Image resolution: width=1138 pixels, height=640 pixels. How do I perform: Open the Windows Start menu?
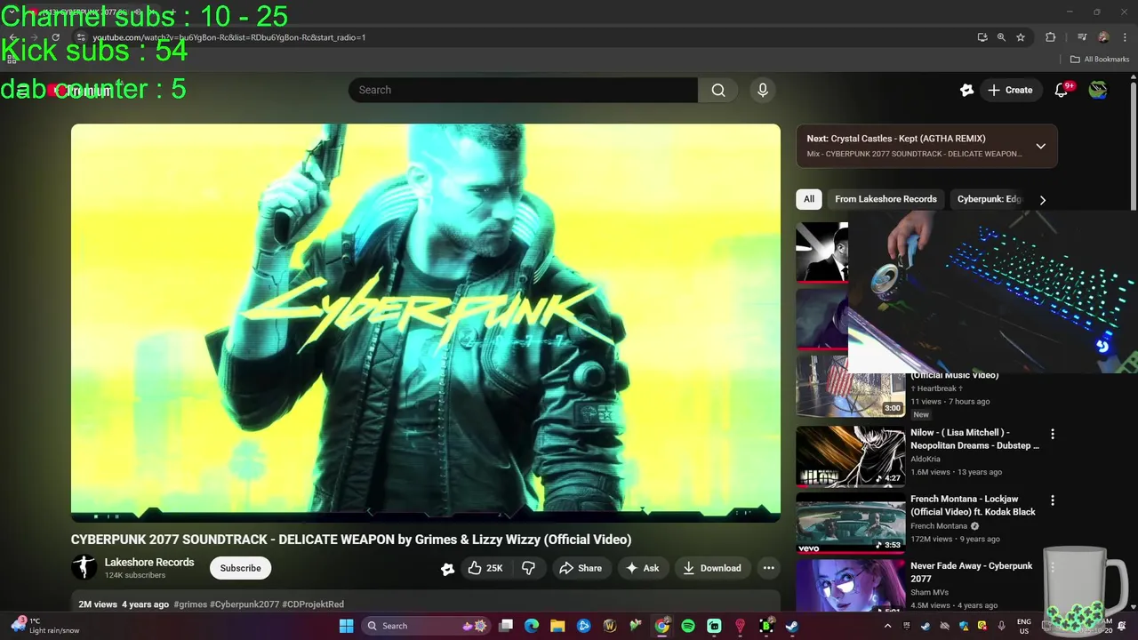coord(346,626)
